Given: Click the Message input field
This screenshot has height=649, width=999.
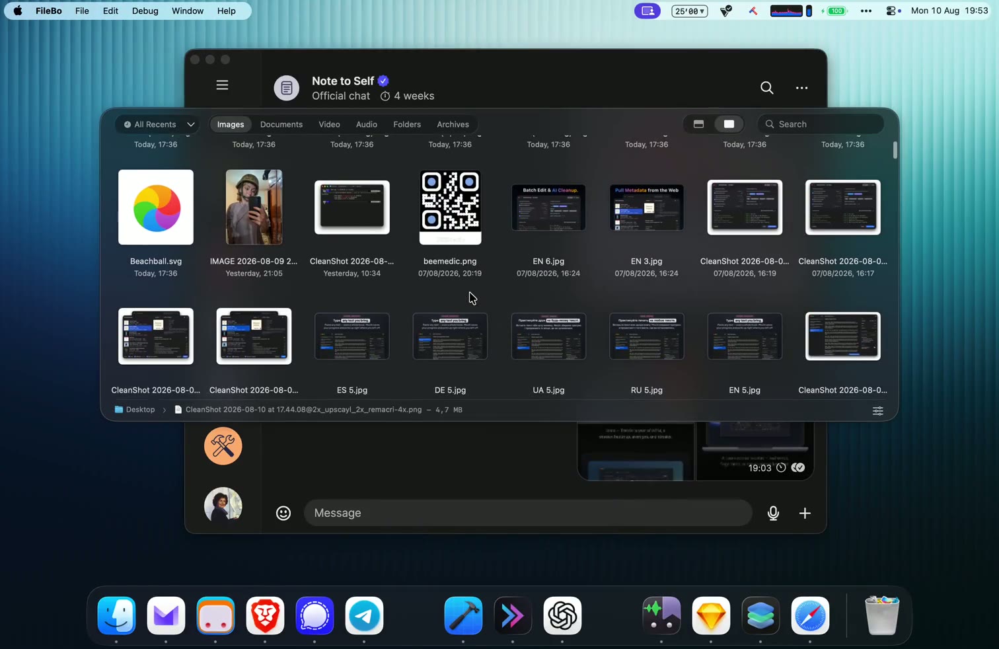Looking at the screenshot, I should tap(528, 513).
